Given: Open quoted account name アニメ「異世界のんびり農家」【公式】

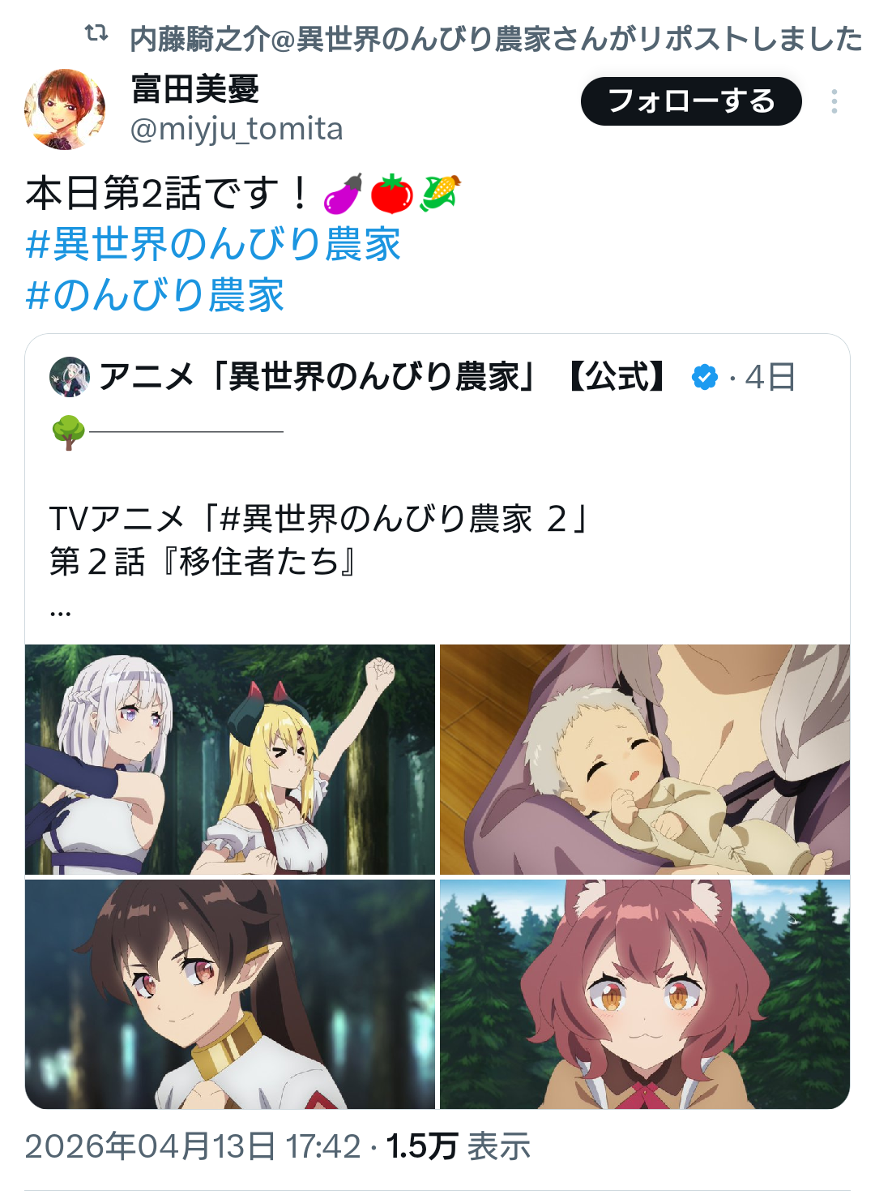Looking at the screenshot, I should [382, 377].
